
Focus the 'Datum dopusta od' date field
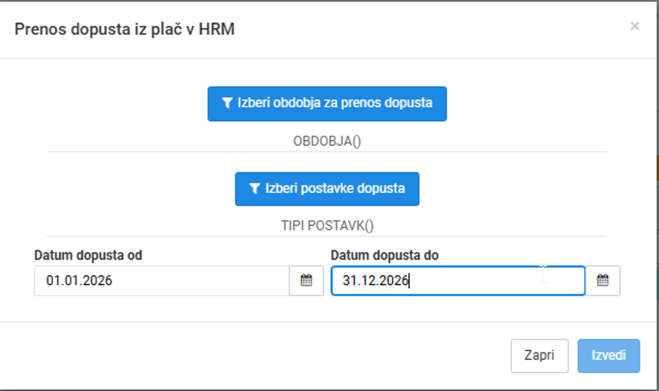point(162,280)
